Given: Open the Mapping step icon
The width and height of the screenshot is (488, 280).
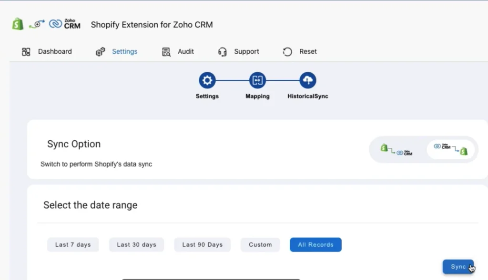Looking at the screenshot, I should pos(257,80).
